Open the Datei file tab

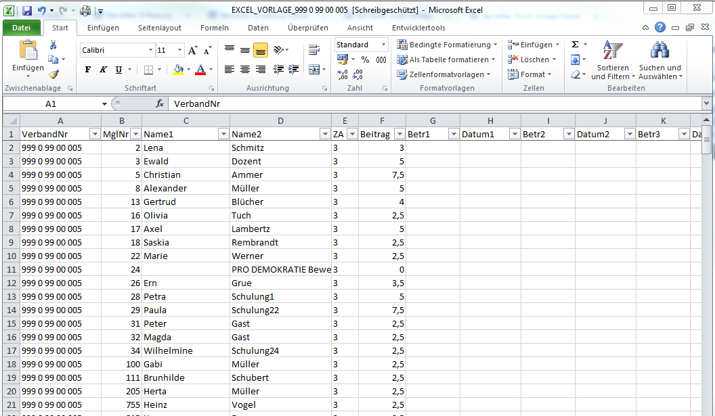pos(21,28)
